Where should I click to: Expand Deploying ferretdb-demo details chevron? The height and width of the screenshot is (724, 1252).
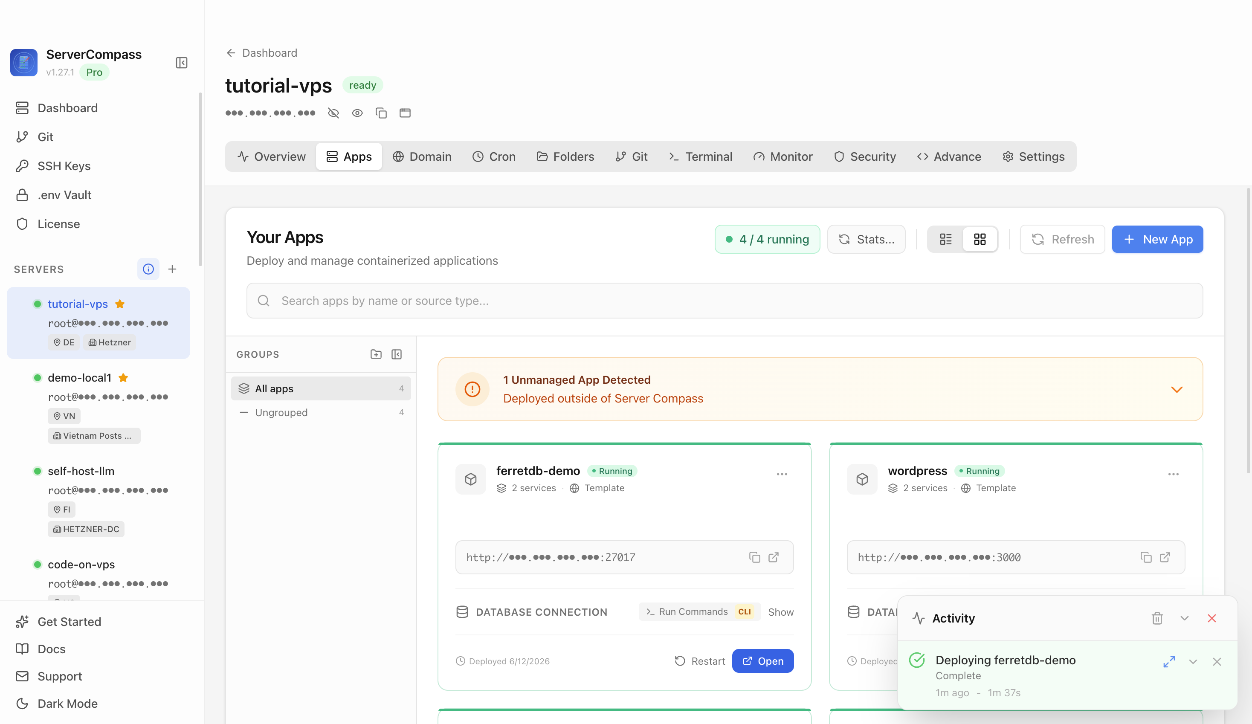click(1193, 661)
